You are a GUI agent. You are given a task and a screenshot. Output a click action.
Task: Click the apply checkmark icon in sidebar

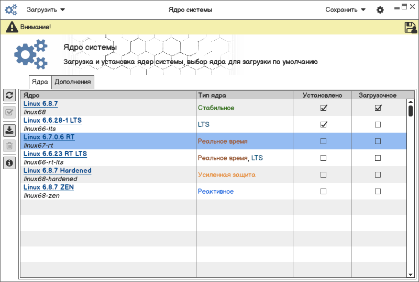[9, 112]
